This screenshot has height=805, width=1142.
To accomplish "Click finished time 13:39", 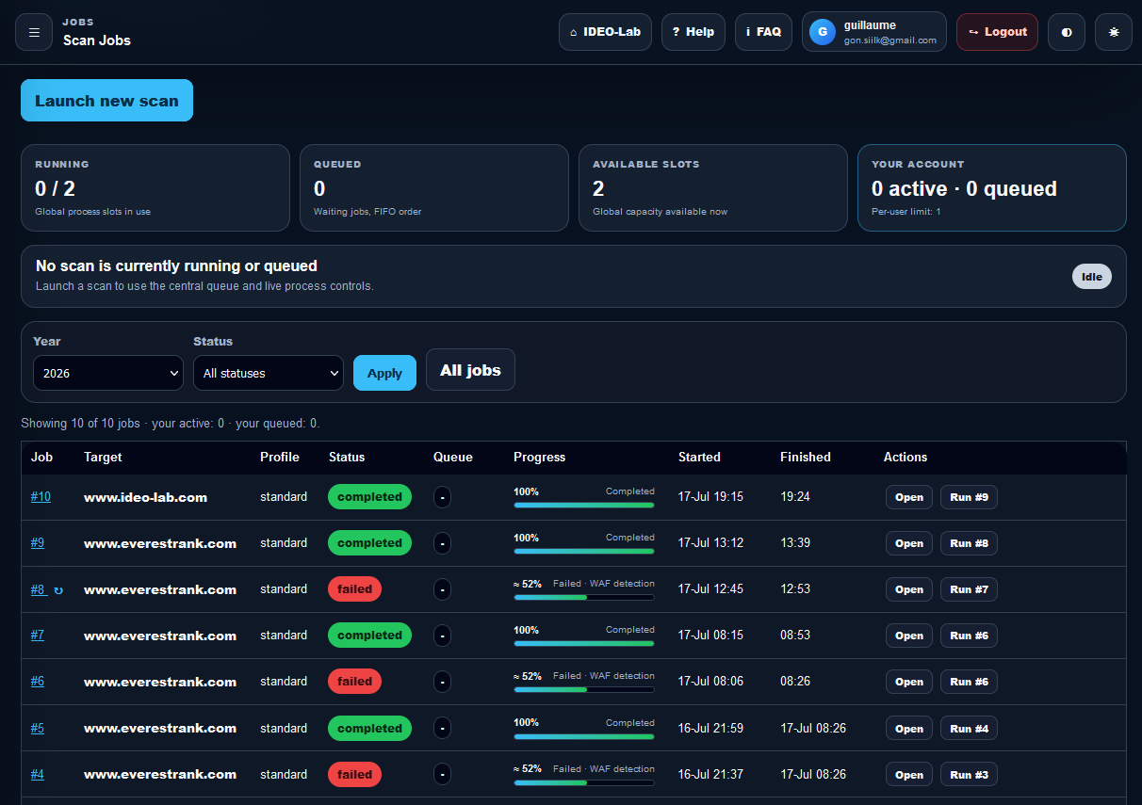I will [795, 542].
